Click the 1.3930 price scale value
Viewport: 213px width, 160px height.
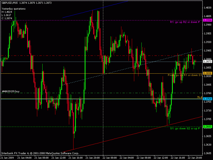(x=208, y=42)
